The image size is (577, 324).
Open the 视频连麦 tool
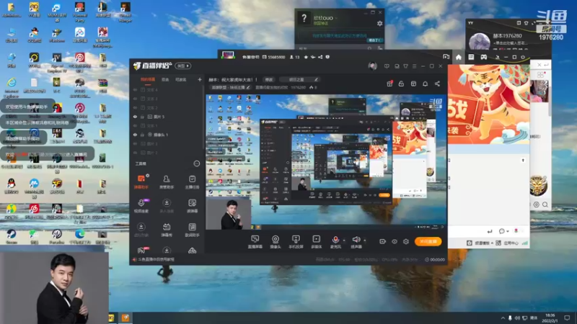tap(141, 206)
